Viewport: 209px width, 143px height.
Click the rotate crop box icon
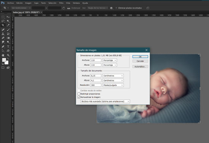[x=63, y=8]
